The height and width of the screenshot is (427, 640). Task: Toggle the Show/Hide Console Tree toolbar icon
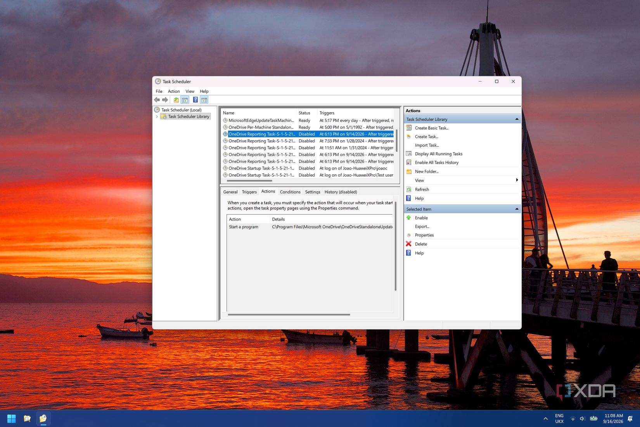185,100
